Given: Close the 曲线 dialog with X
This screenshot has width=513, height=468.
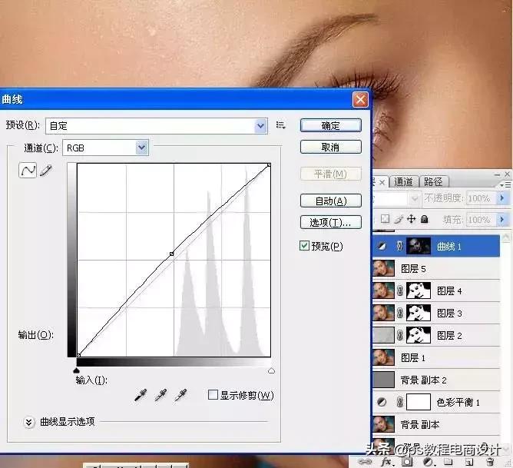Looking at the screenshot, I should click(360, 99).
